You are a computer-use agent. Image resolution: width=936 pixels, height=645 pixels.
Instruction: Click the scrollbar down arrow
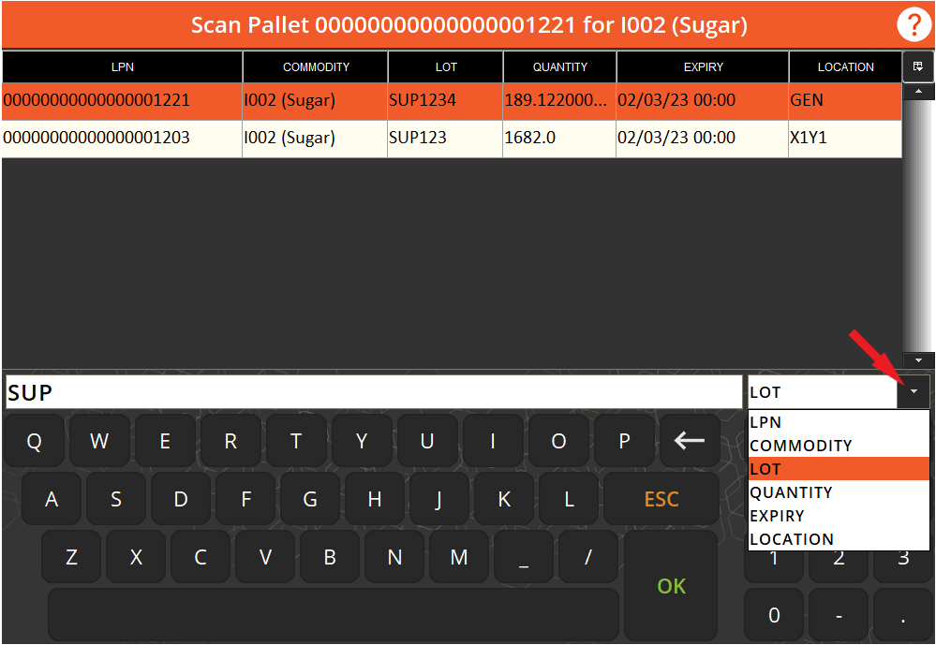(x=919, y=359)
